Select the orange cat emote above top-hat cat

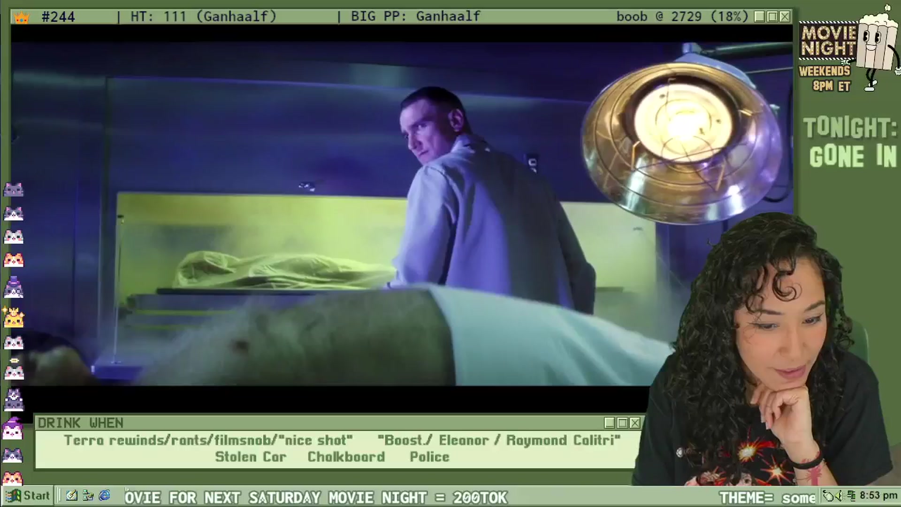point(13,259)
